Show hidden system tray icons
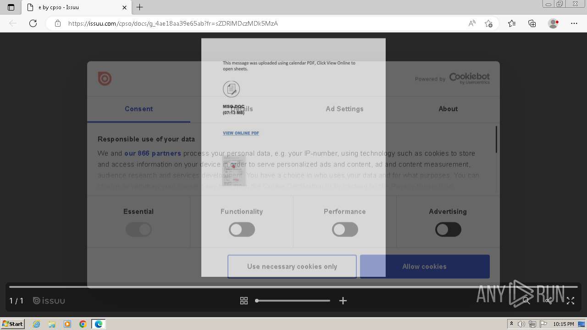 click(512, 324)
